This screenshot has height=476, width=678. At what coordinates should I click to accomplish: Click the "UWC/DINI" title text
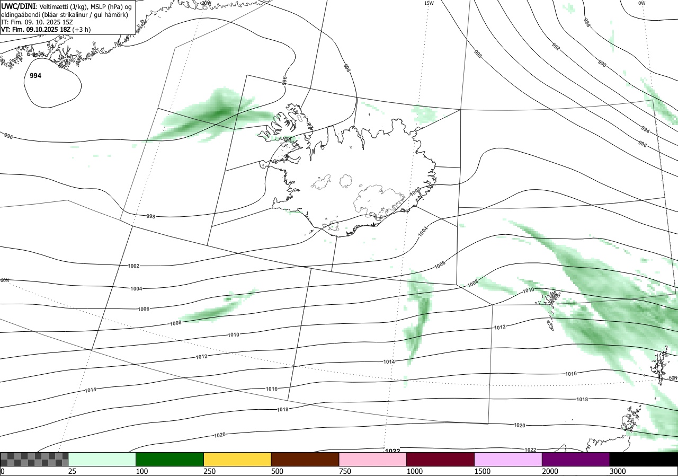click(x=18, y=6)
